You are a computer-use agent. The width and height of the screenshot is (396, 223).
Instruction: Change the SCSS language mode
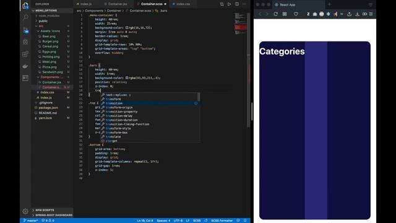coord(197,221)
